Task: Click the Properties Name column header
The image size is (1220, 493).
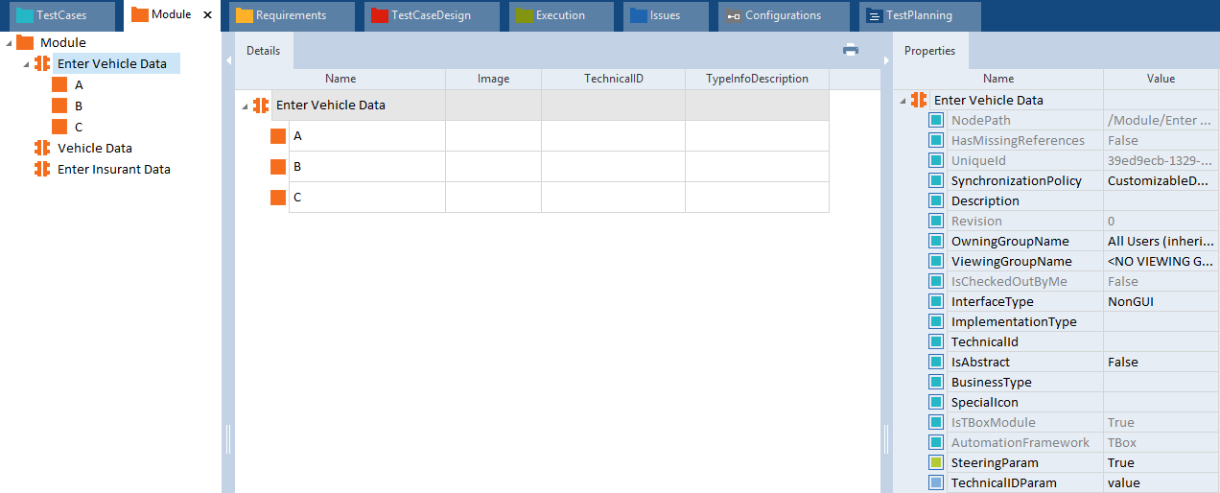Action: point(998,79)
